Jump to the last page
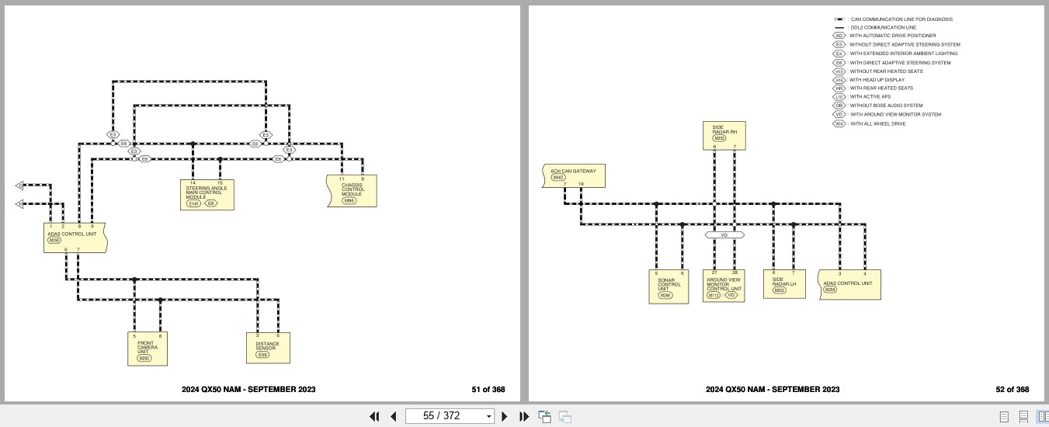 (x=524, y=416)
